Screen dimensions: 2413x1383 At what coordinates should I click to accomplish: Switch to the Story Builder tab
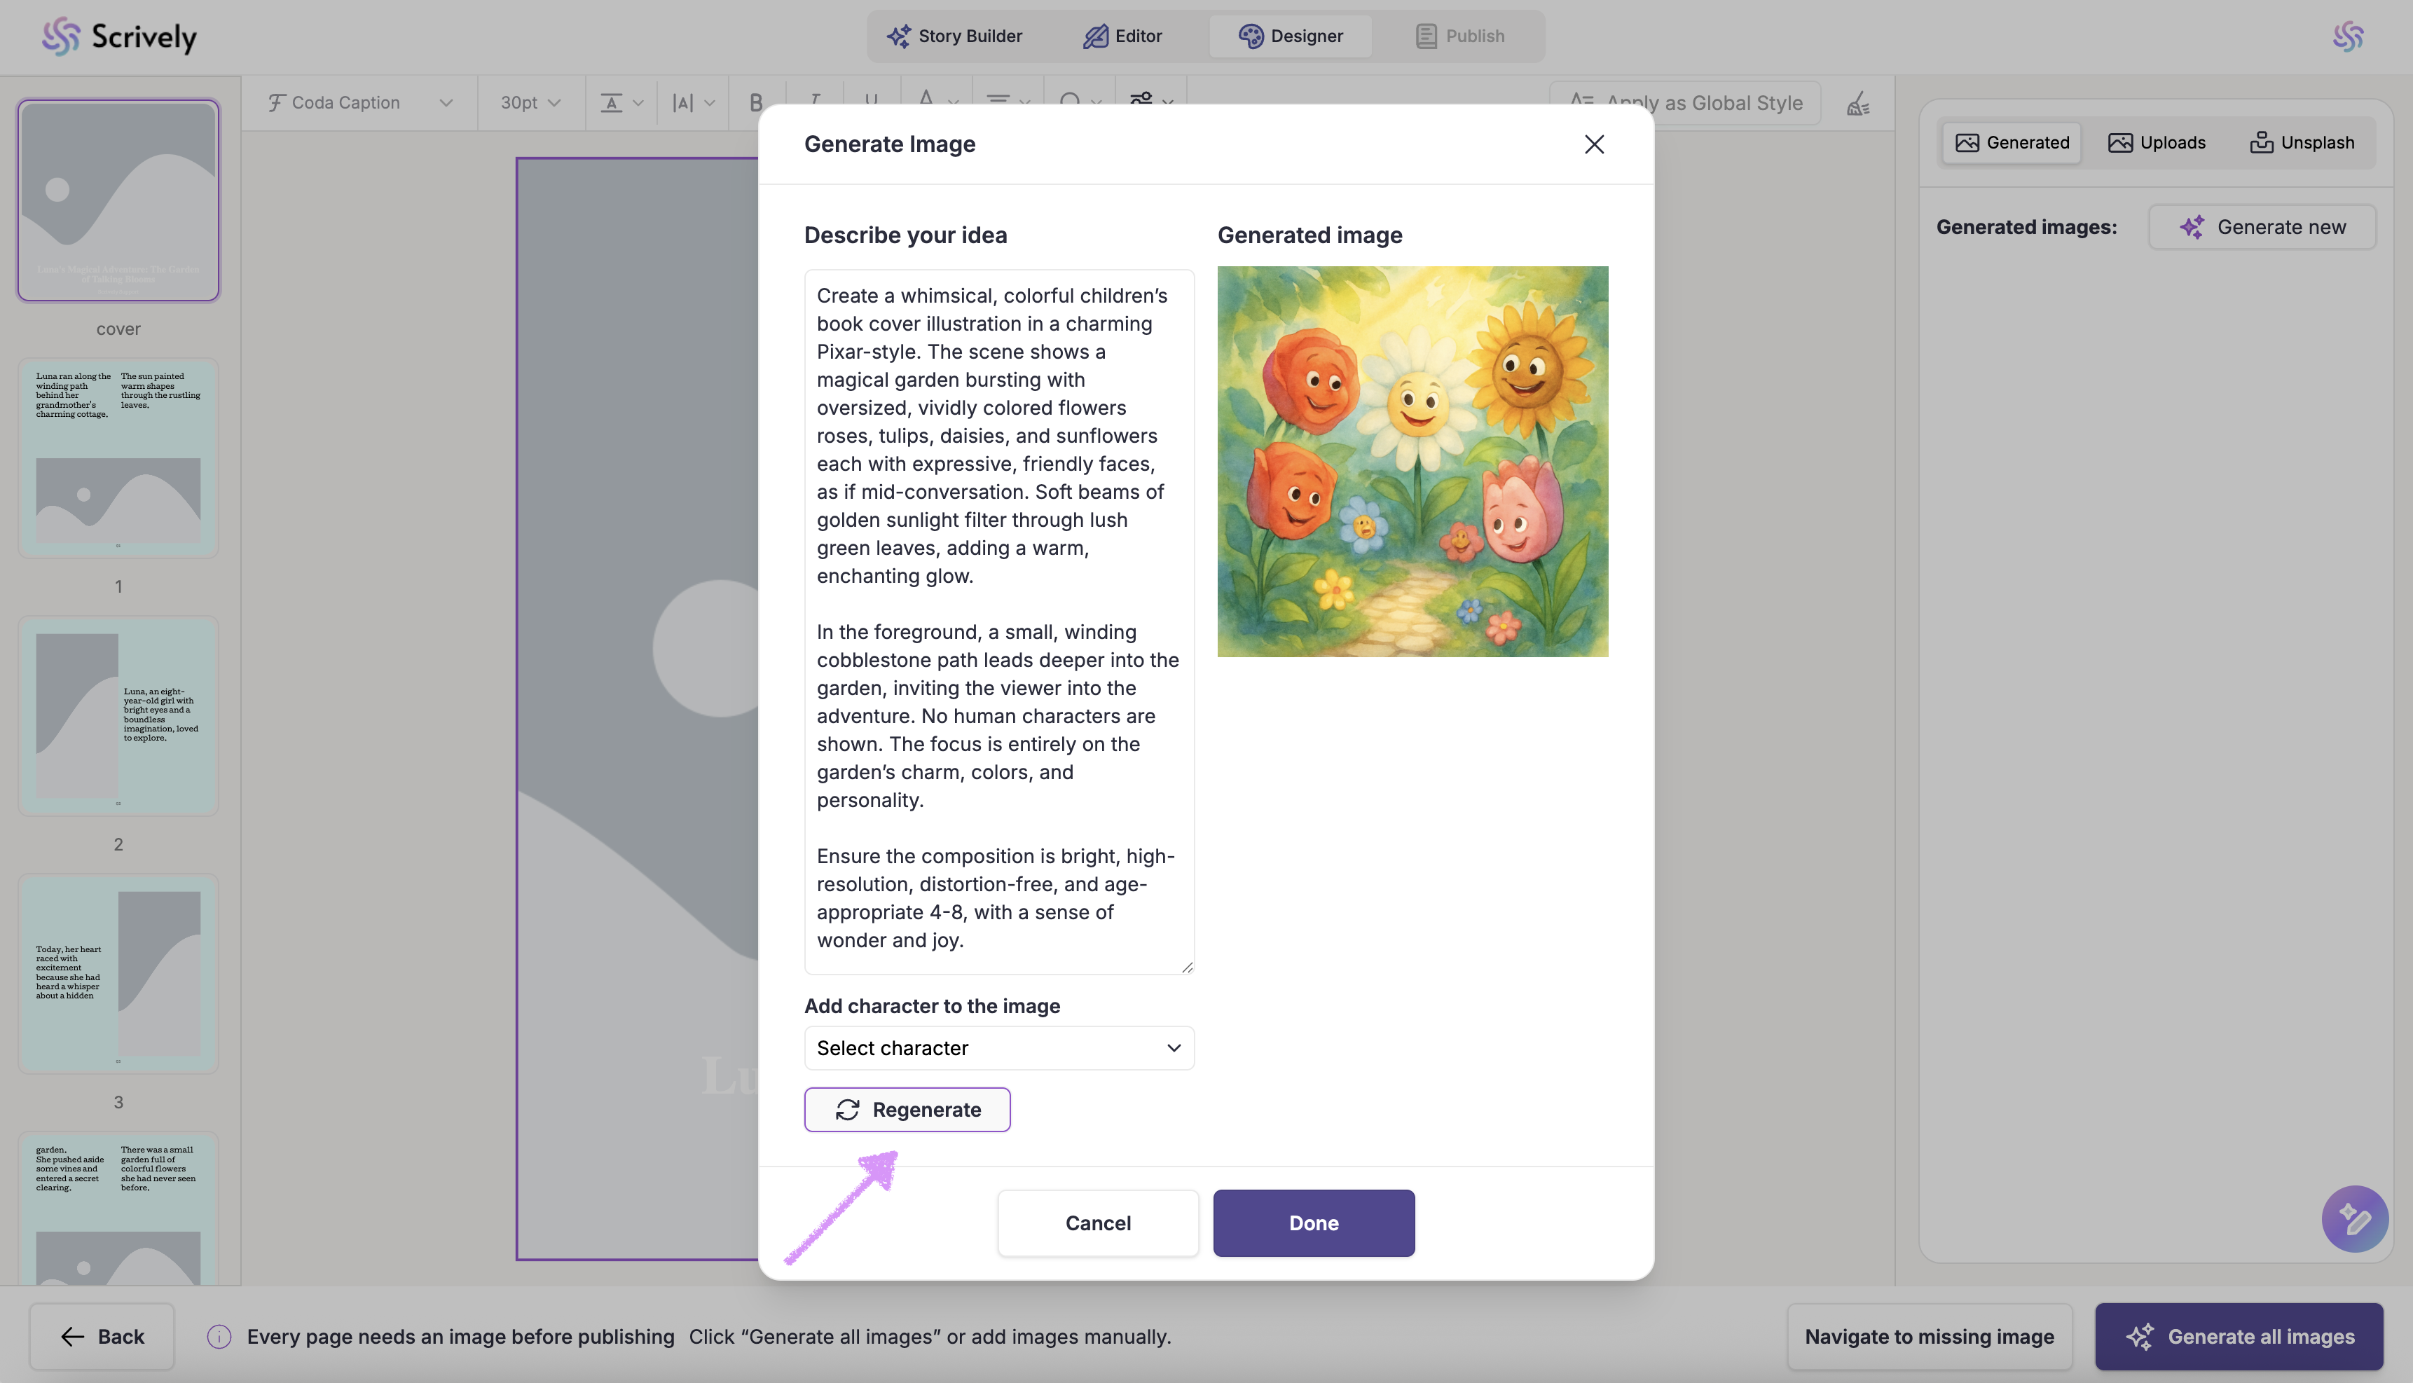pyautogui.click(x=954, y=36)
